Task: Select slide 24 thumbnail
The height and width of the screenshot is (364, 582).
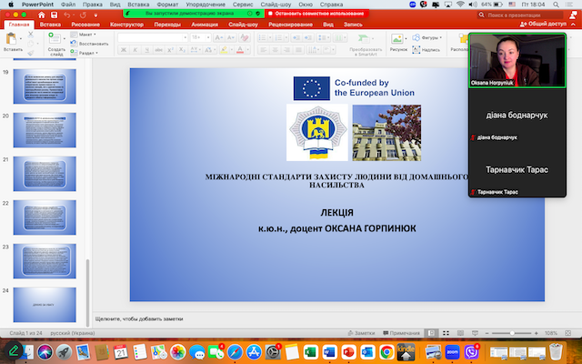Action: click(45, 305)
